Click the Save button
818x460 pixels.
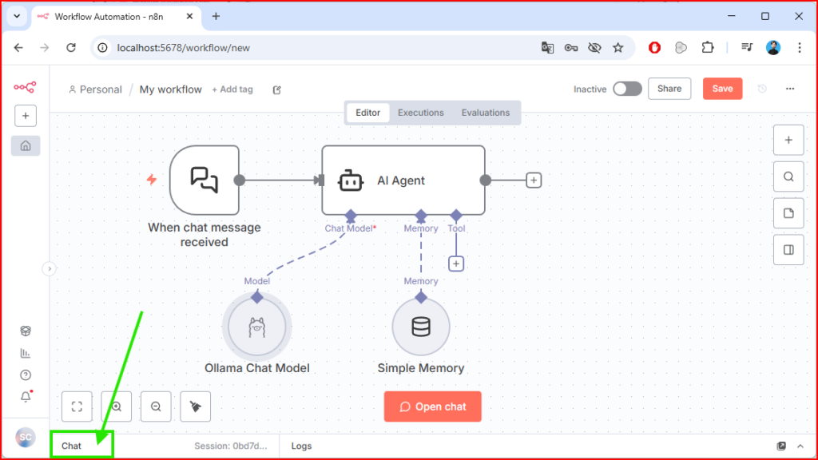[x=722, y=89]
